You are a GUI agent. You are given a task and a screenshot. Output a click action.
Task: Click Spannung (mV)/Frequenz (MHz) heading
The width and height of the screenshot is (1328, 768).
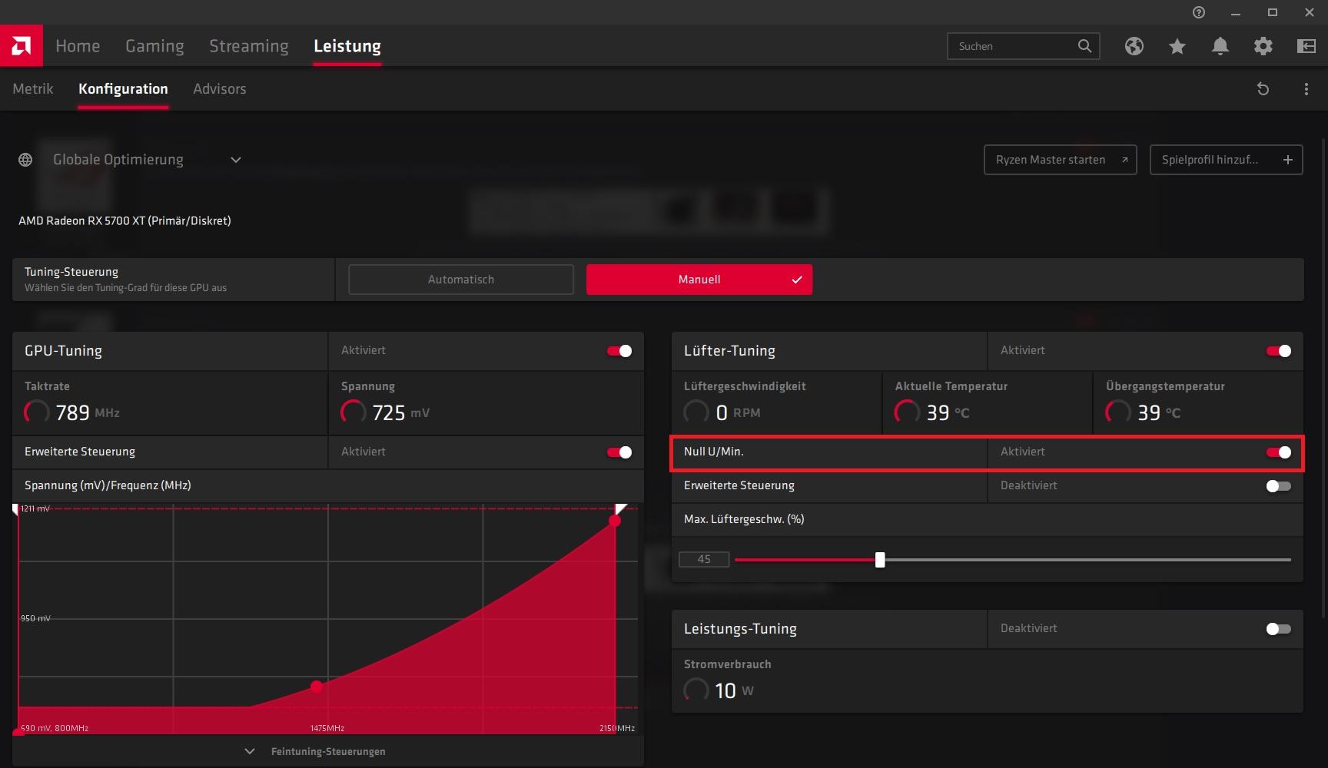pos(108,485)
